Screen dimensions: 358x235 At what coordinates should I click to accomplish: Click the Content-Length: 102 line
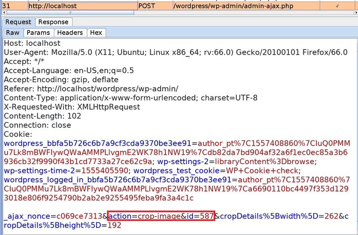tap(42, 116)
